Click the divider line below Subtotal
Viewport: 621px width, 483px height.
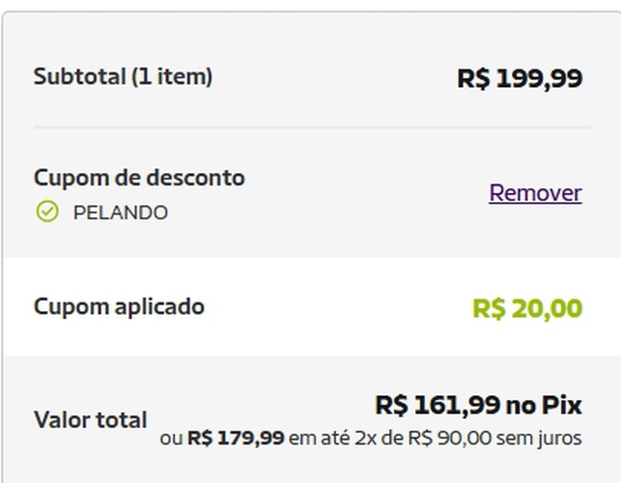[x=312, y=127]
